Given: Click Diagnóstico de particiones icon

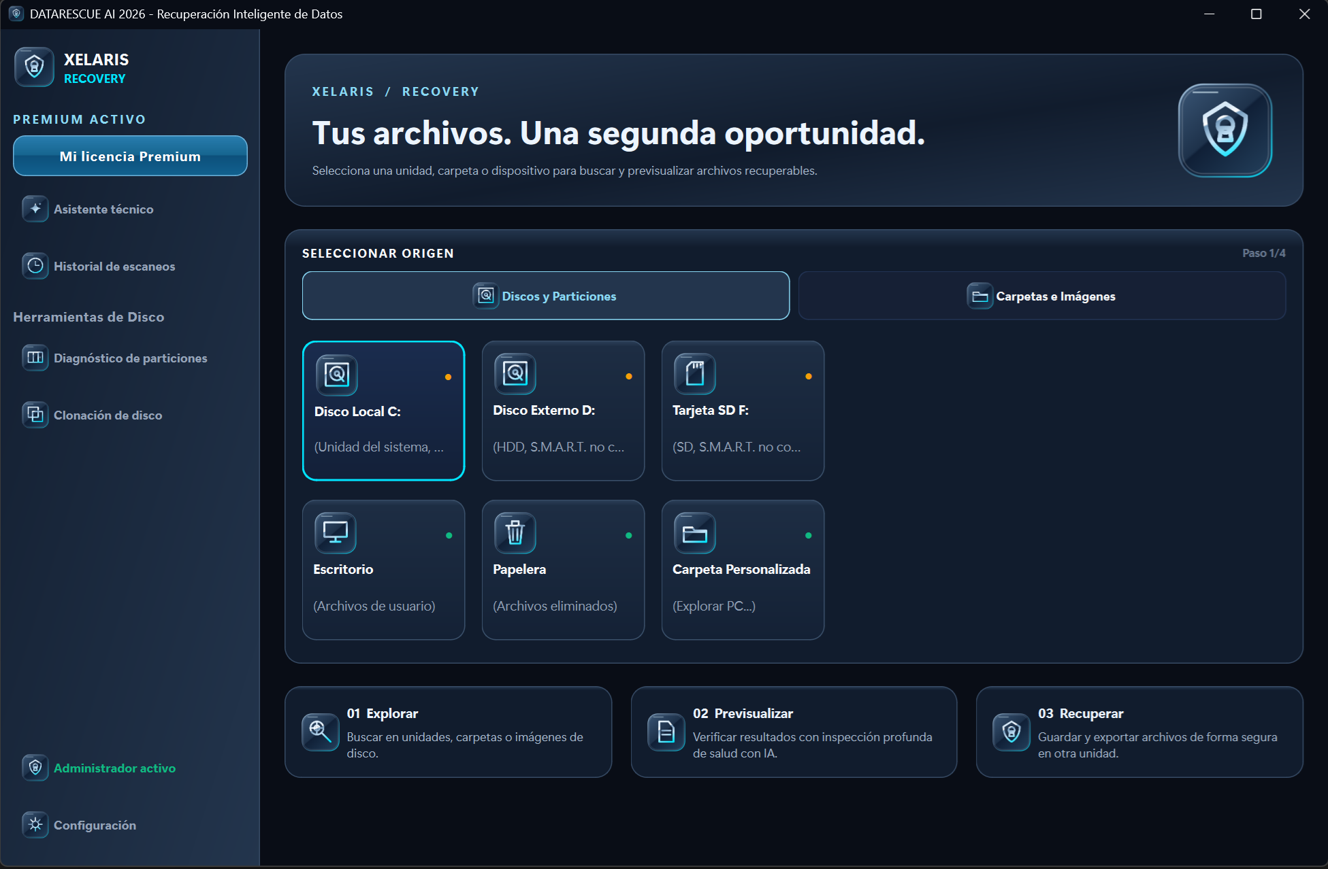Looking at the screenshot, I should coord(35,358).
